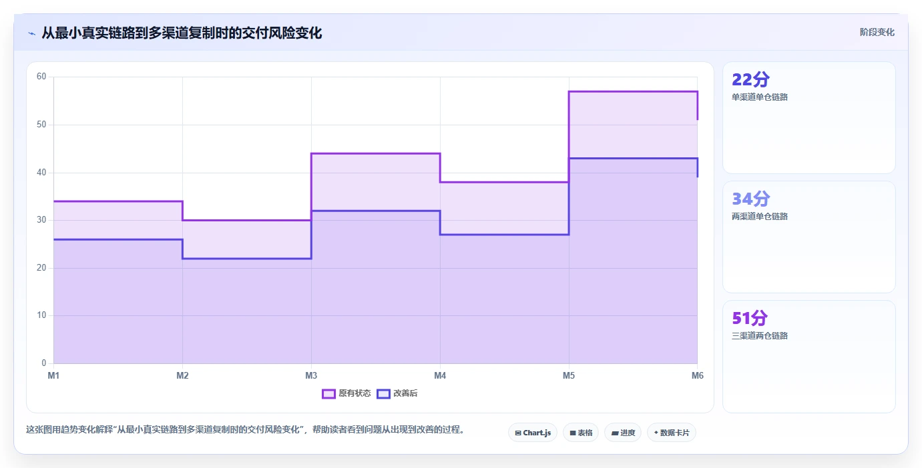Click the chart title 从最小真实链路到多渠道复制时的交付风险变化
Screen dimensions: 922x468
pos(182,33)
